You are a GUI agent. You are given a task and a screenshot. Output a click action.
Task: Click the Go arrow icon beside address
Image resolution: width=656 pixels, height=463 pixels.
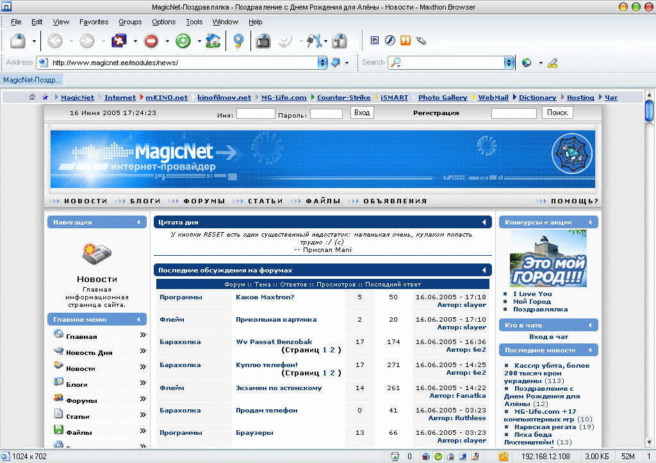336,63
